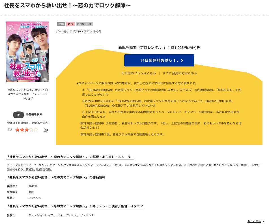The height and width of the screenshot is (224, 269).
Task: Click the DVD cover thumbnail image
Action: click(x=28, y=52)
